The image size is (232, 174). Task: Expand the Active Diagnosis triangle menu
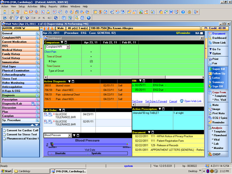(69, 82)
